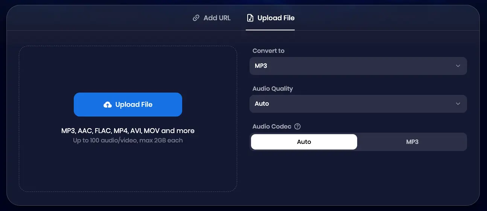
Task: Click the chevron arrow in Audio Quality field
Action: click(458, 104)
